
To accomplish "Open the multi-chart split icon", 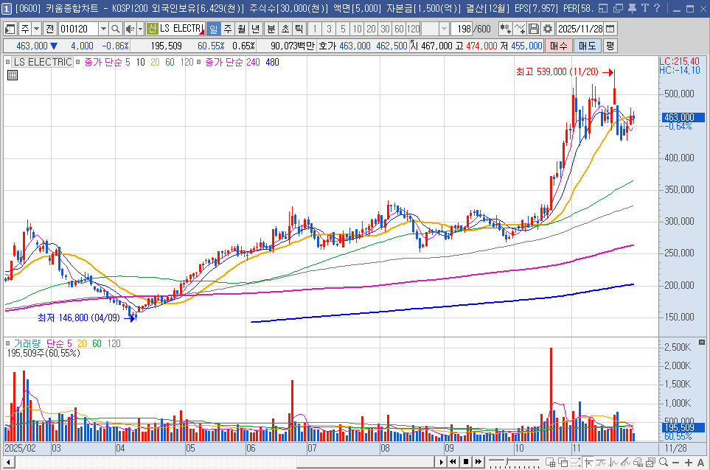I will pos(551,463).
